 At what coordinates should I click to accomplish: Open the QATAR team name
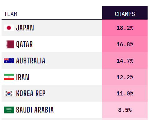[x=24, y=44]
